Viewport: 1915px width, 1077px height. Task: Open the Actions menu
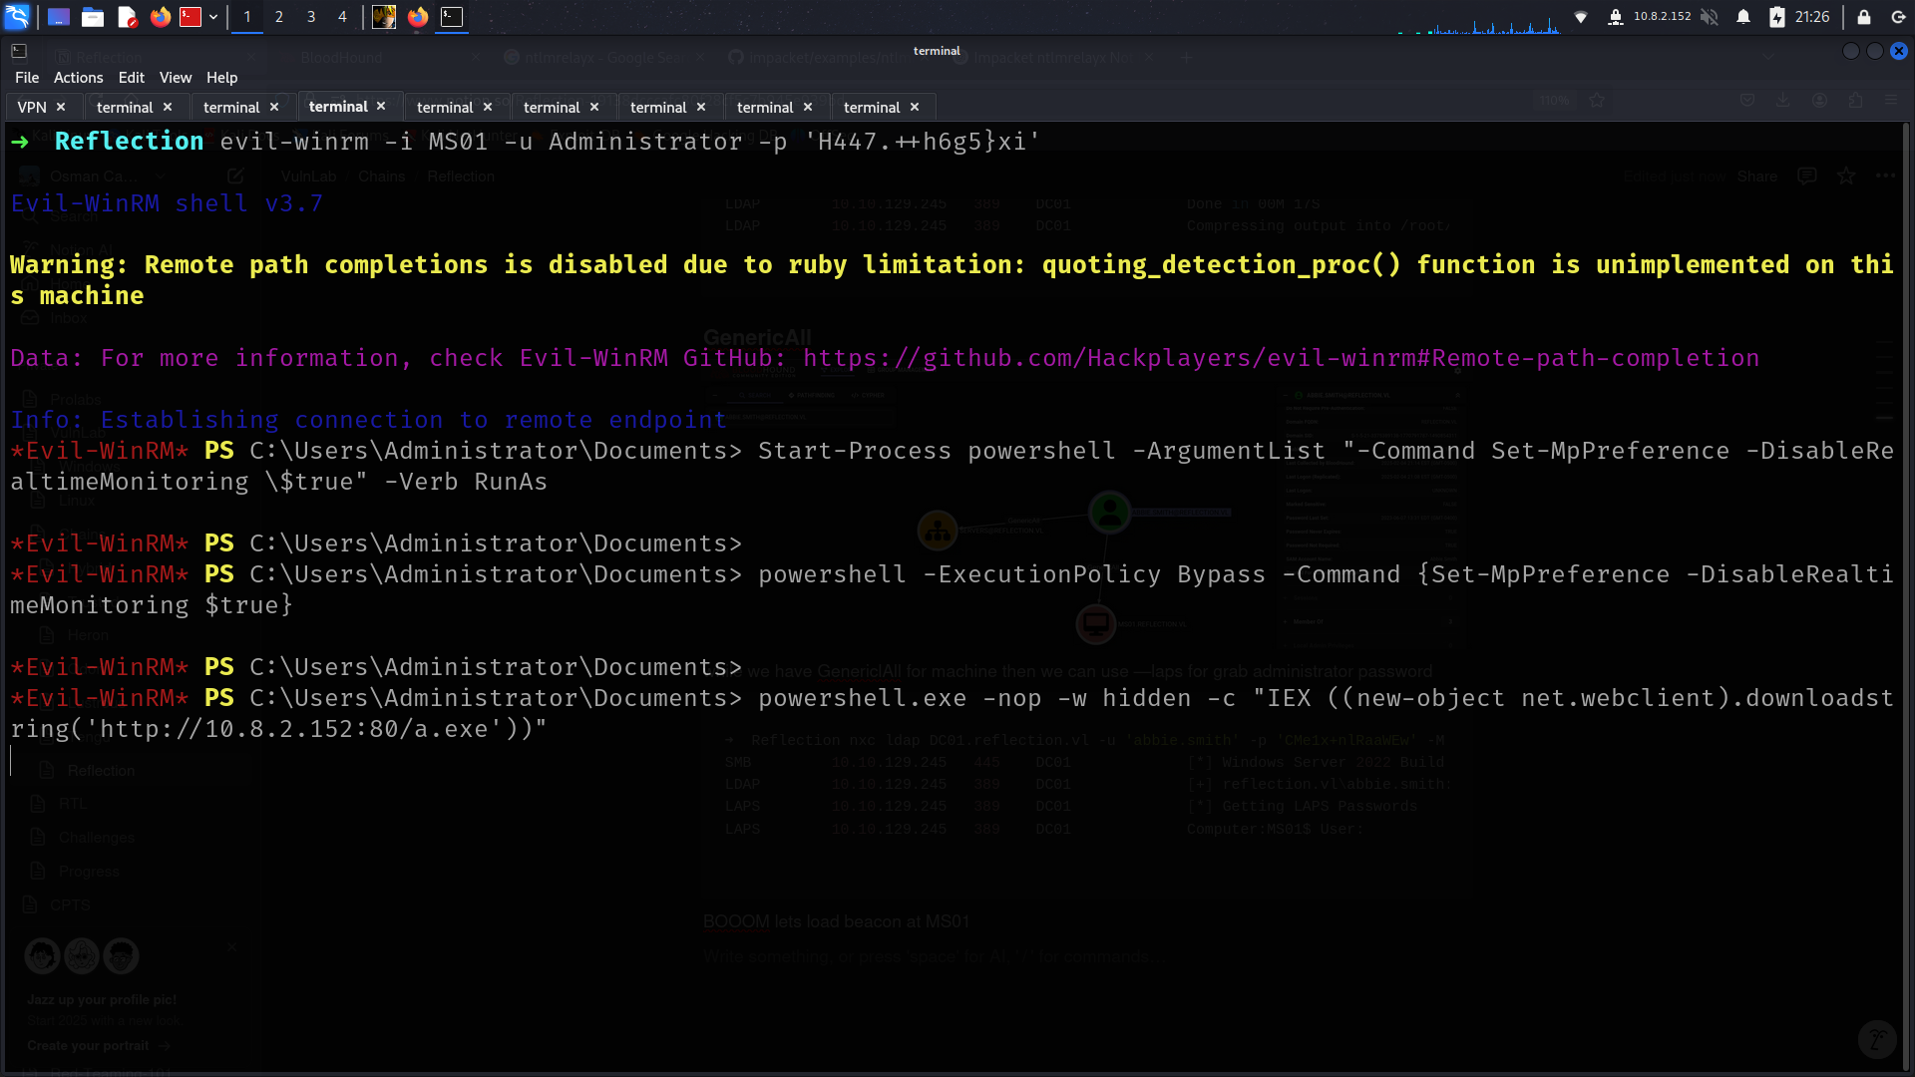click(79, 78)
